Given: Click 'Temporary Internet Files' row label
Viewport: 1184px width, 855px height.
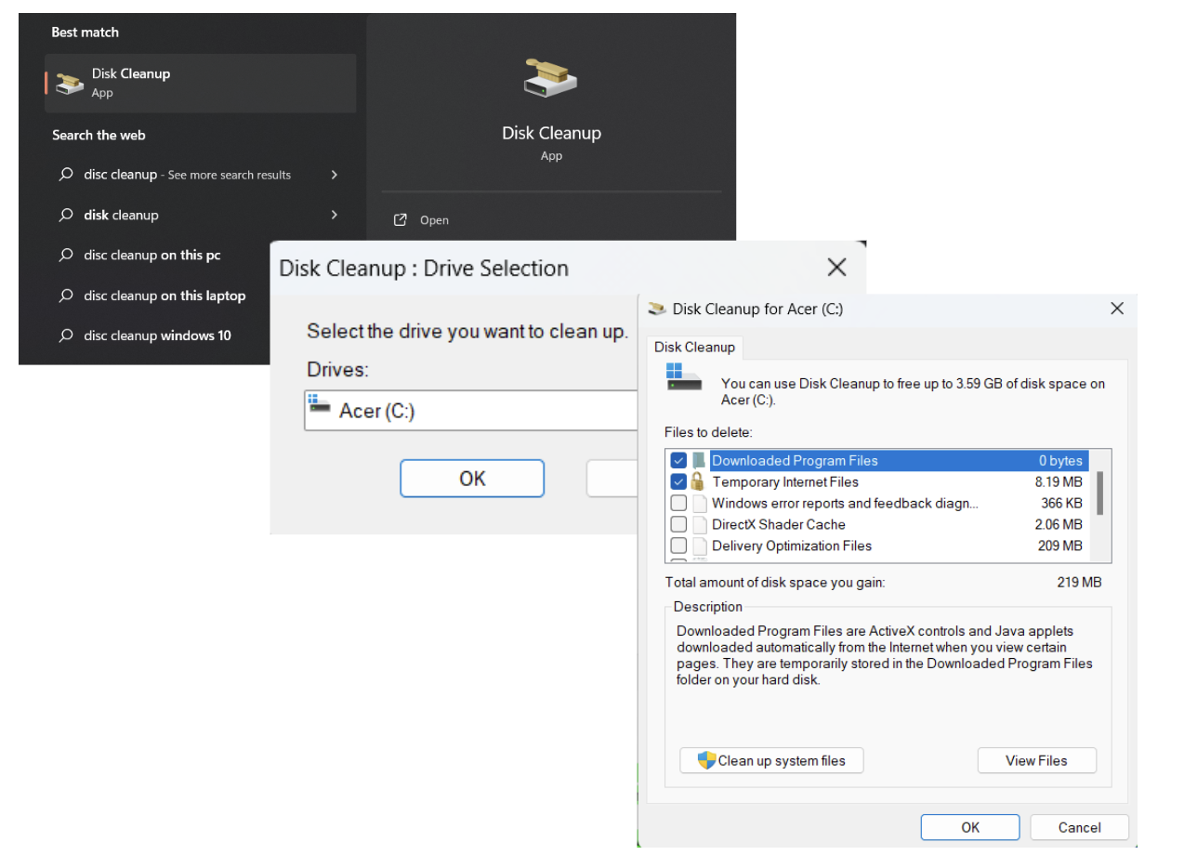Looking at the screenshot, I should coord(785,481).
